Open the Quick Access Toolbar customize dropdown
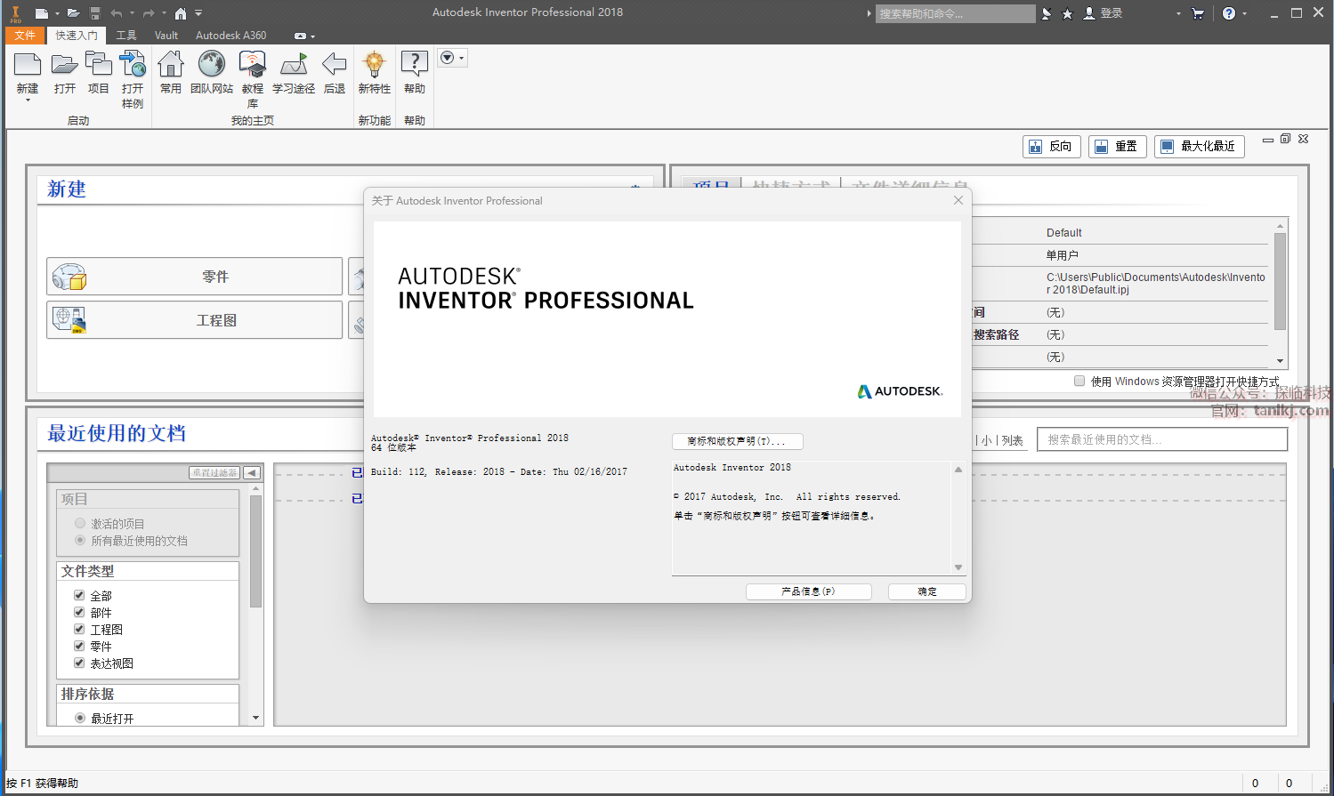 [x=198, y=13]
